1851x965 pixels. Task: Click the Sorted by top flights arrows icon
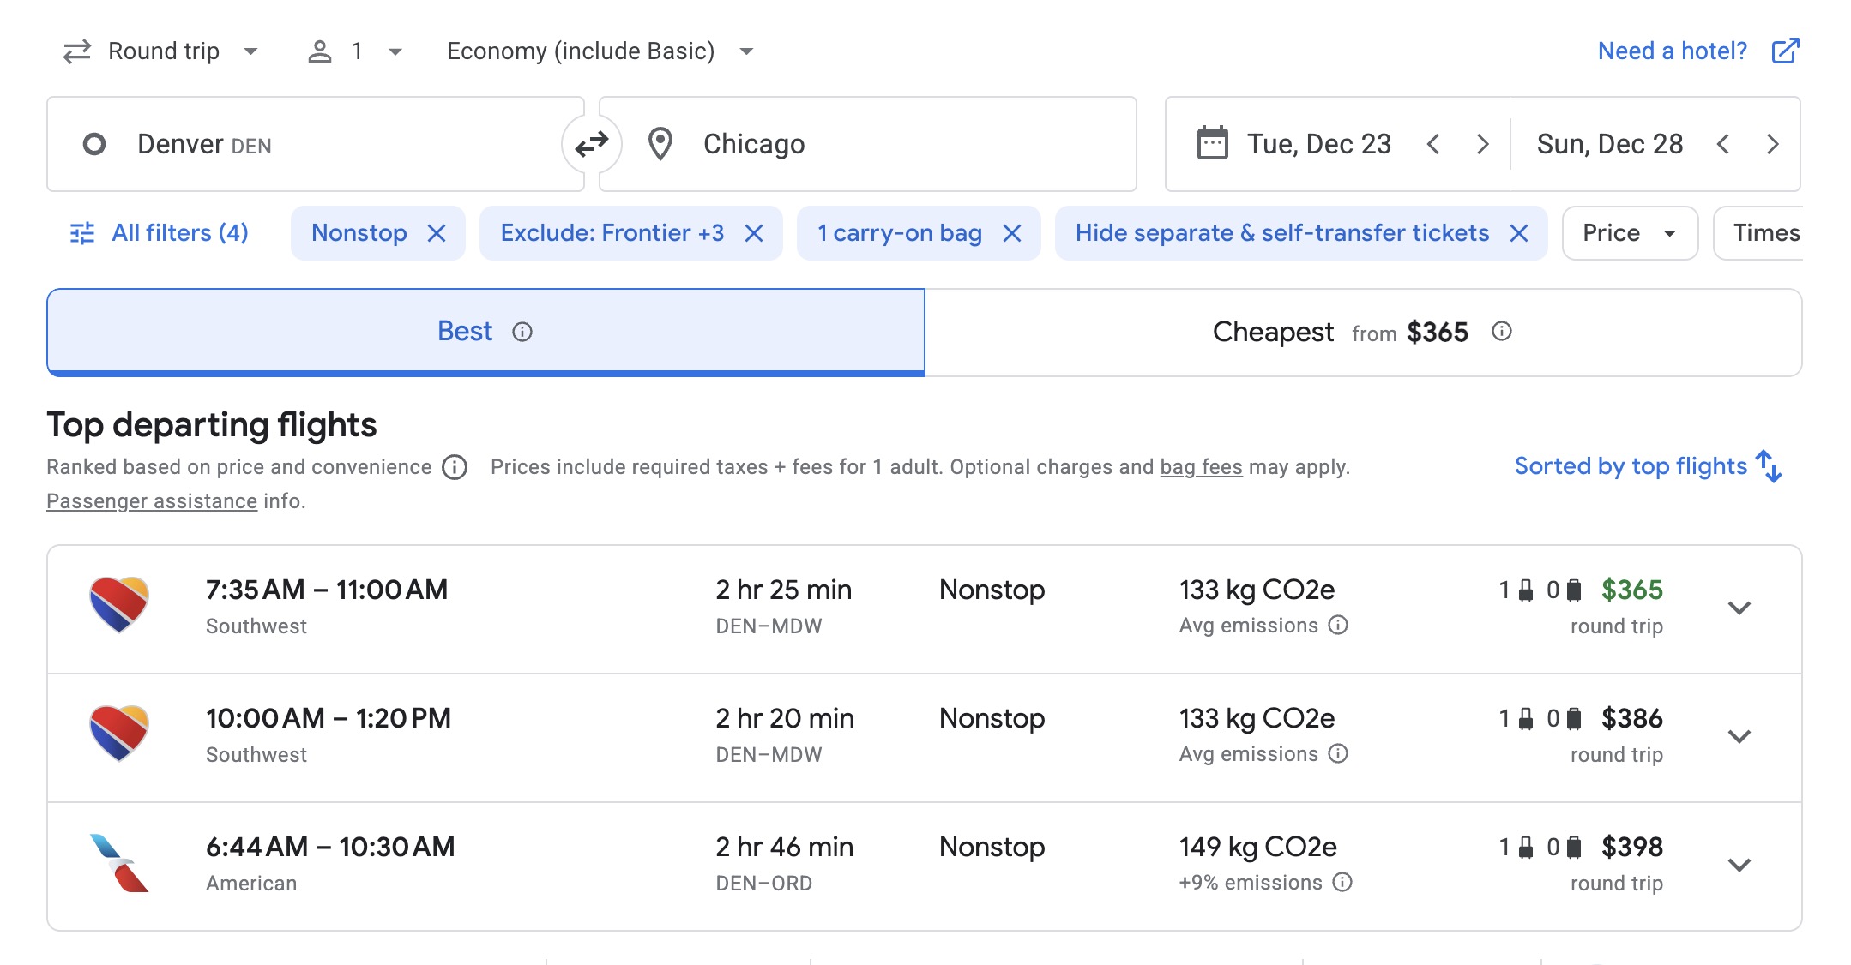click(1769, 466)
